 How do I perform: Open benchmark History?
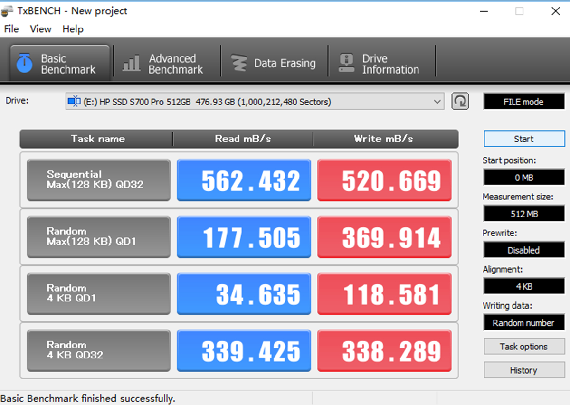[x=524, y=370]
